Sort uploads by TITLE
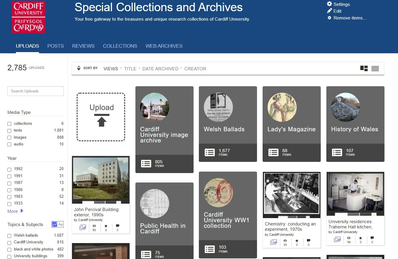Screen dimensions: 398x259 [x=130, y=69]
